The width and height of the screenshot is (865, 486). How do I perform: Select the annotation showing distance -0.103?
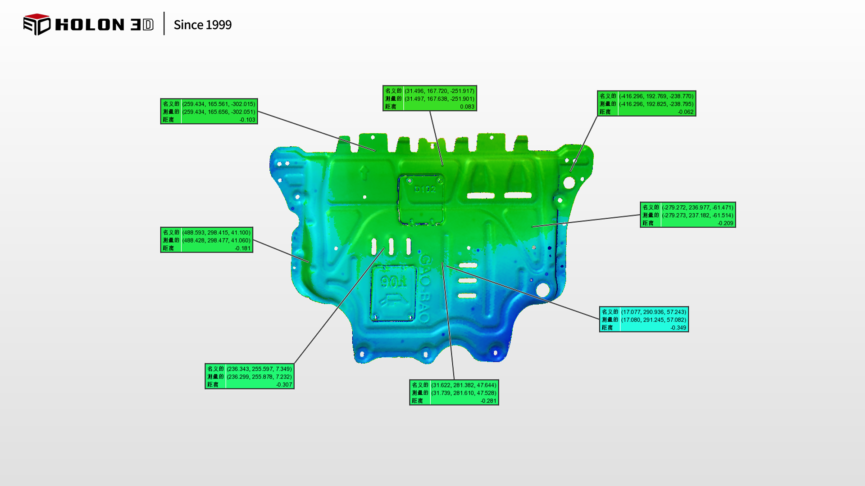[209, 111]
